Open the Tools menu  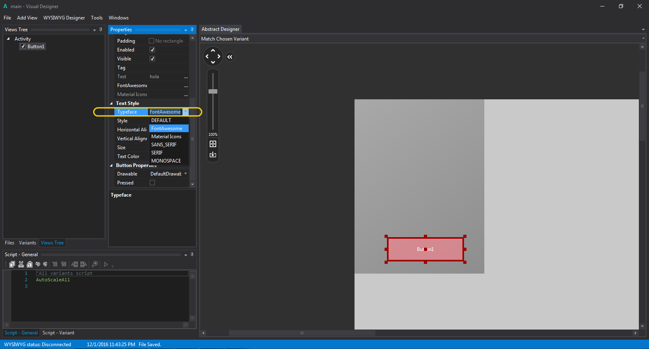pyautogui.click(x=97, y=18)
